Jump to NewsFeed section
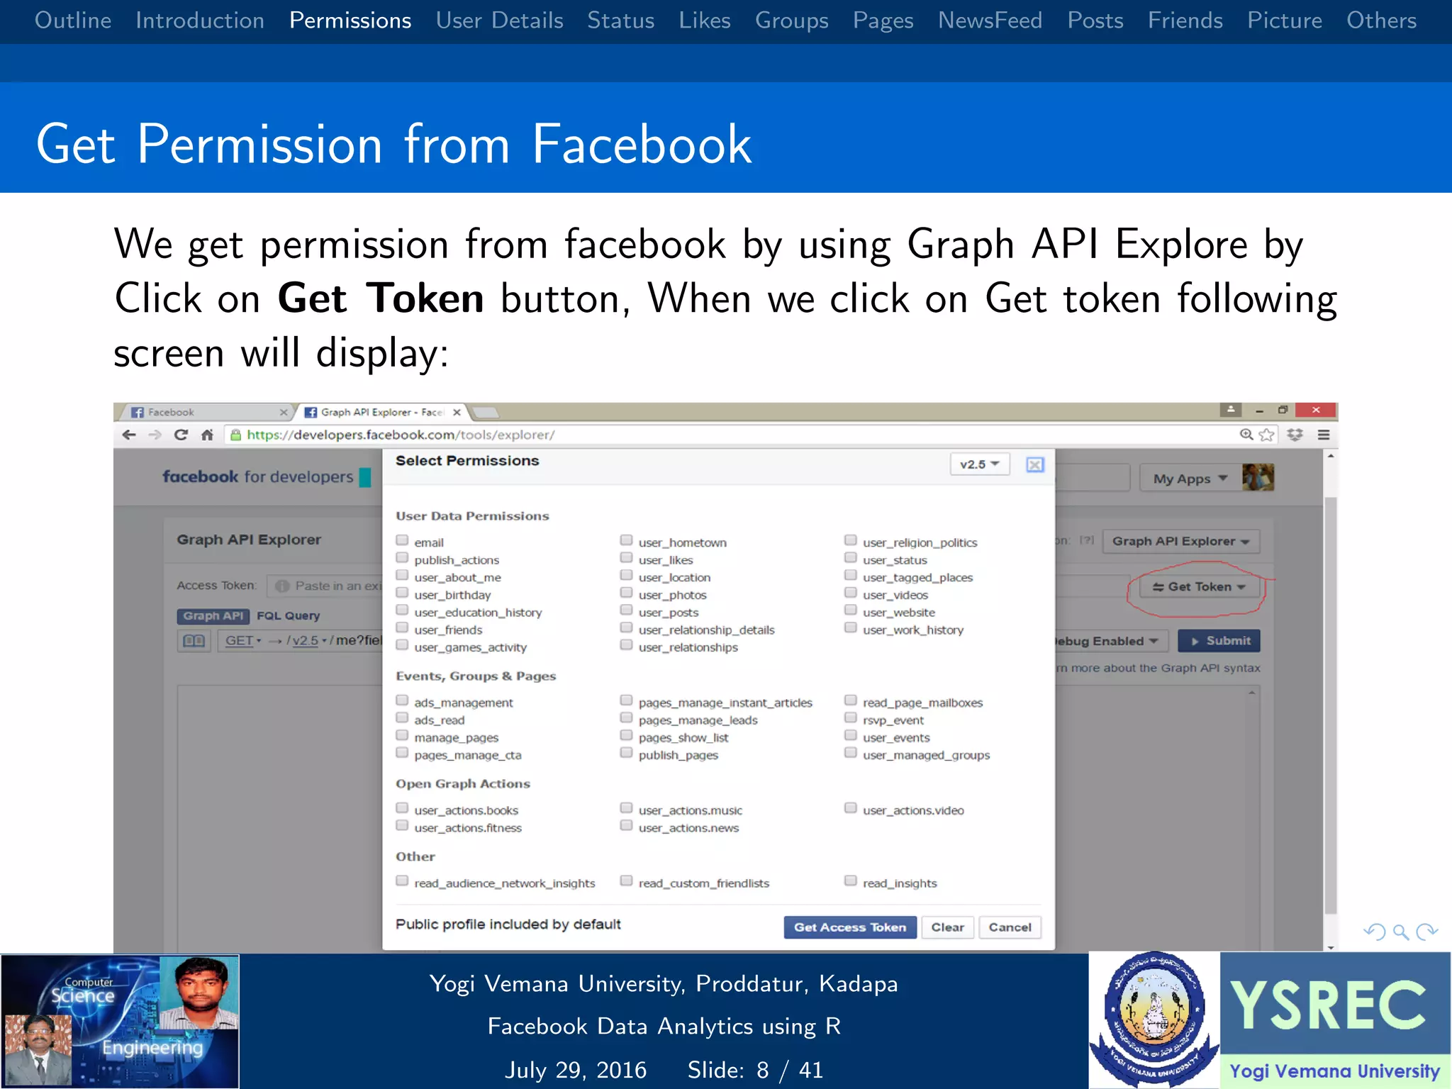This screenshot has width=1452, height=1089. click(x=990, y=21)
